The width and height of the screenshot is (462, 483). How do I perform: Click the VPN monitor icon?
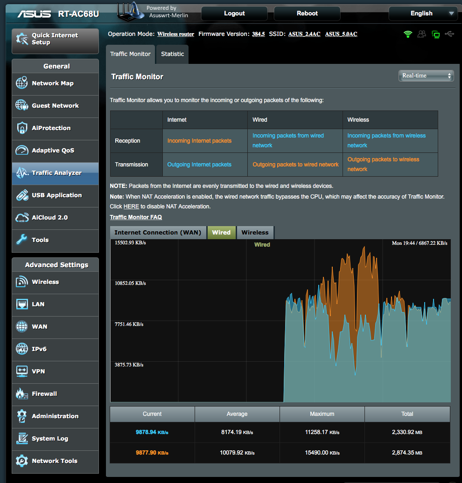tap(22, 372)
